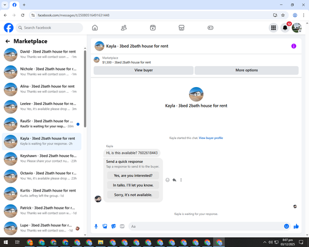The height and width of the screenshot is (247, 309).
Task: Open RaulSr's unread conversation
Action: point(42,124)
